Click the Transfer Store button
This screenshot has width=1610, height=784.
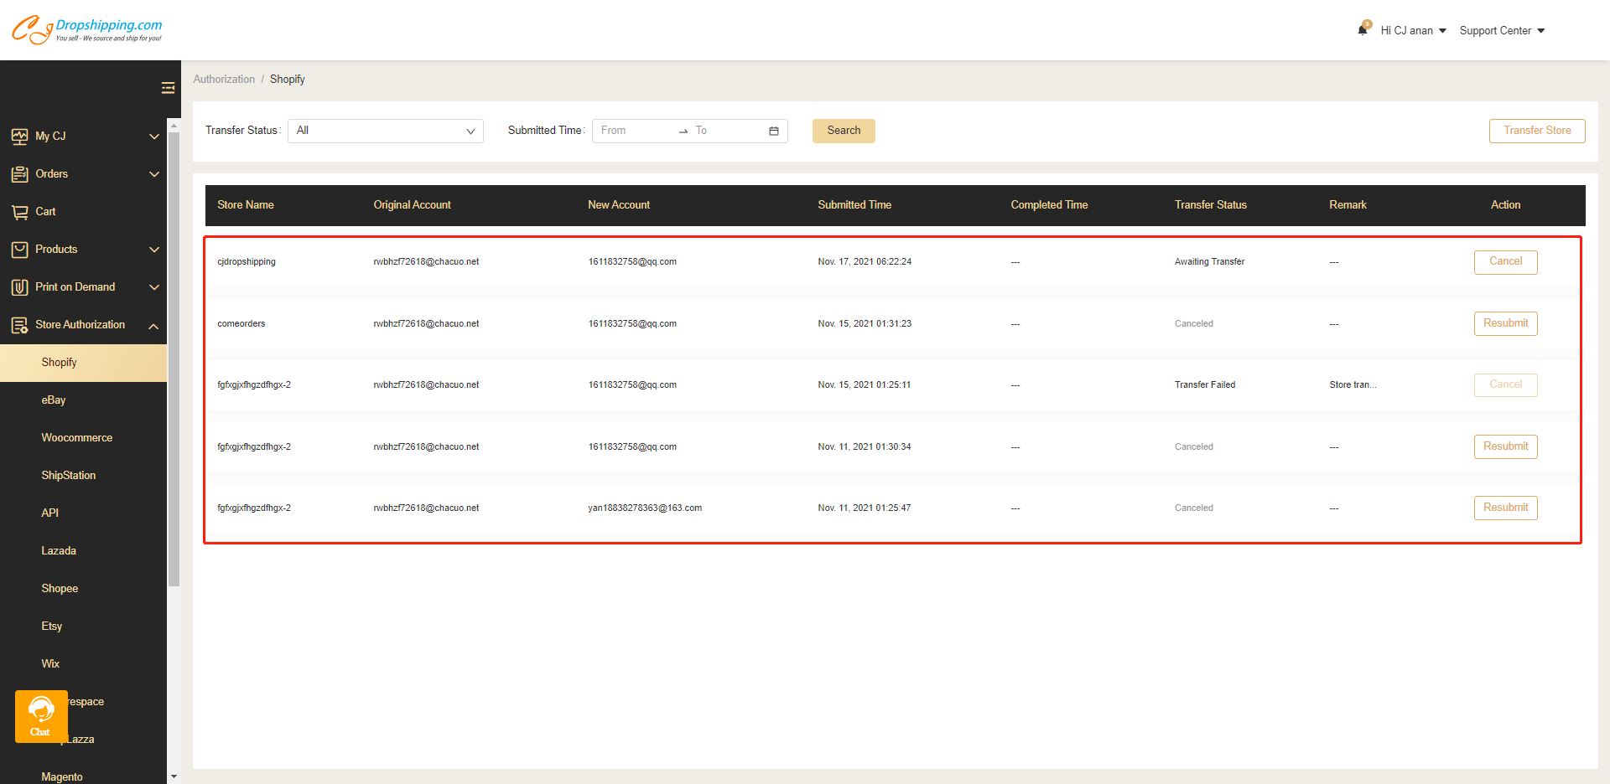click(x=1537, y=131)
